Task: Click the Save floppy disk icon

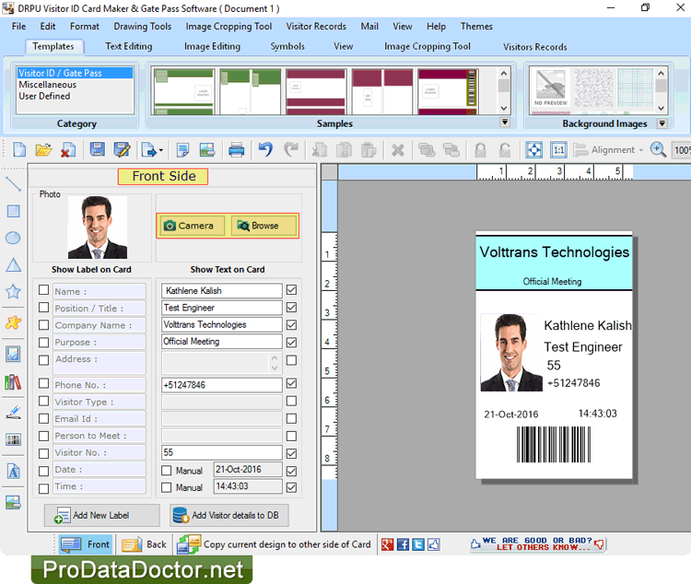Action: pyautogui.click(x=98, y=150)
